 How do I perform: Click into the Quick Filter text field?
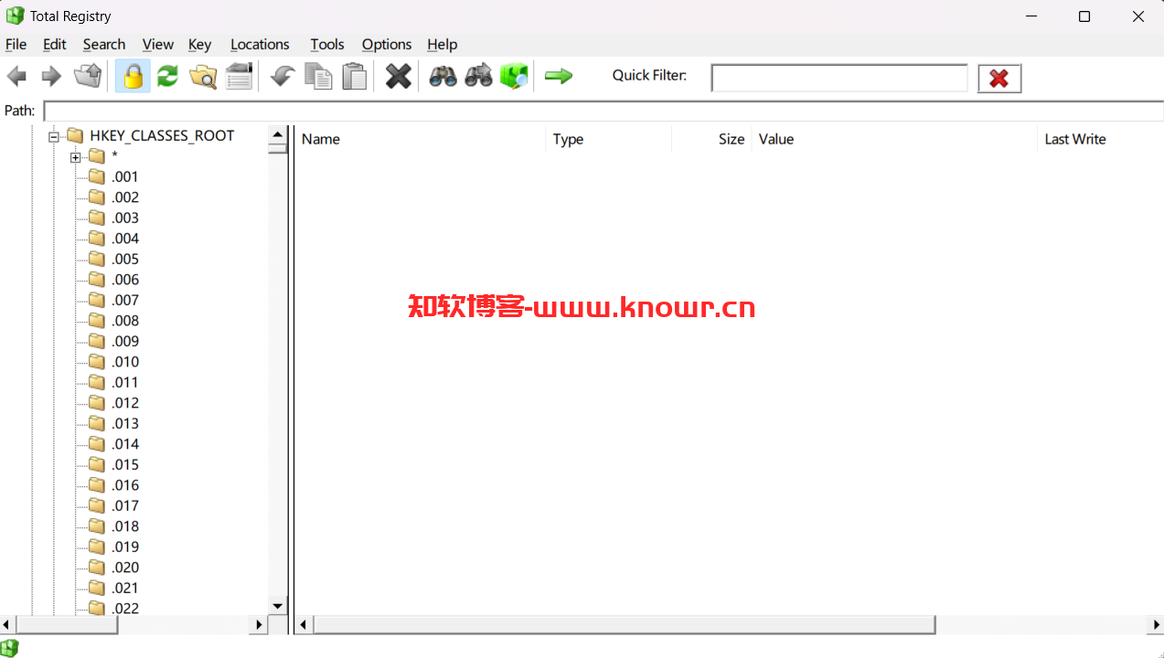tap(839, 79)
